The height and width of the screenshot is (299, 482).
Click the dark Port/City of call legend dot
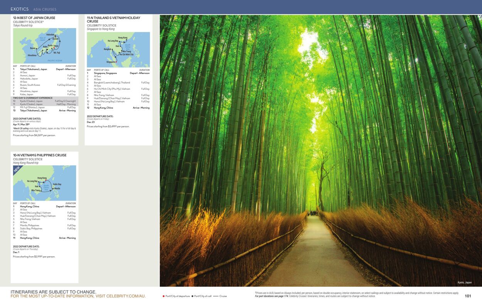click(192, 296)
